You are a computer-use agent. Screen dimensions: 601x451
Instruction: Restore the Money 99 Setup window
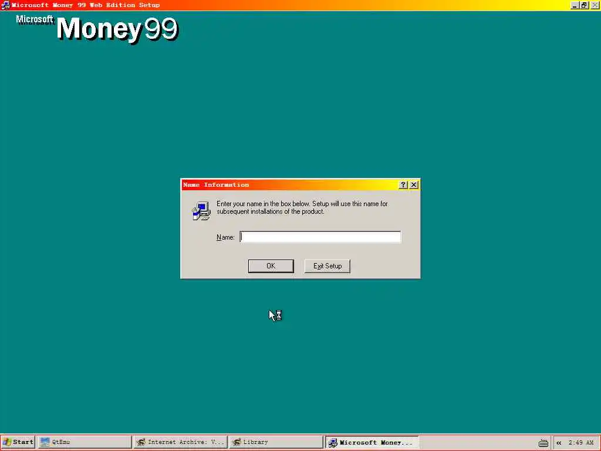[x=584, y=5]
